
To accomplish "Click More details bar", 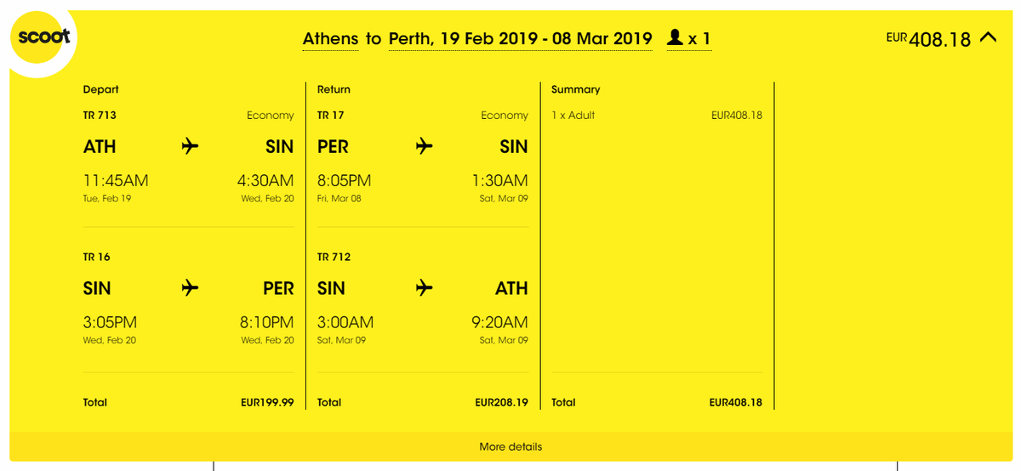I will point(510,446).
